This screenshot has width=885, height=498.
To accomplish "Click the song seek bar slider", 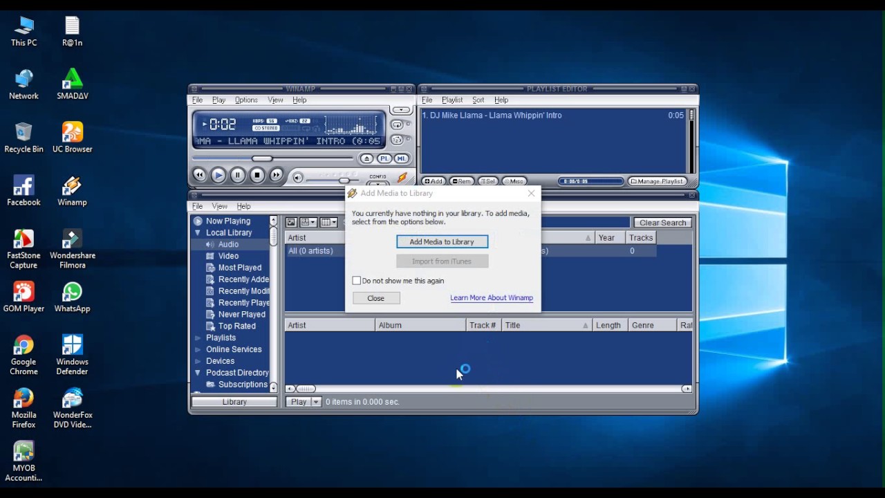I will point(262,159).
